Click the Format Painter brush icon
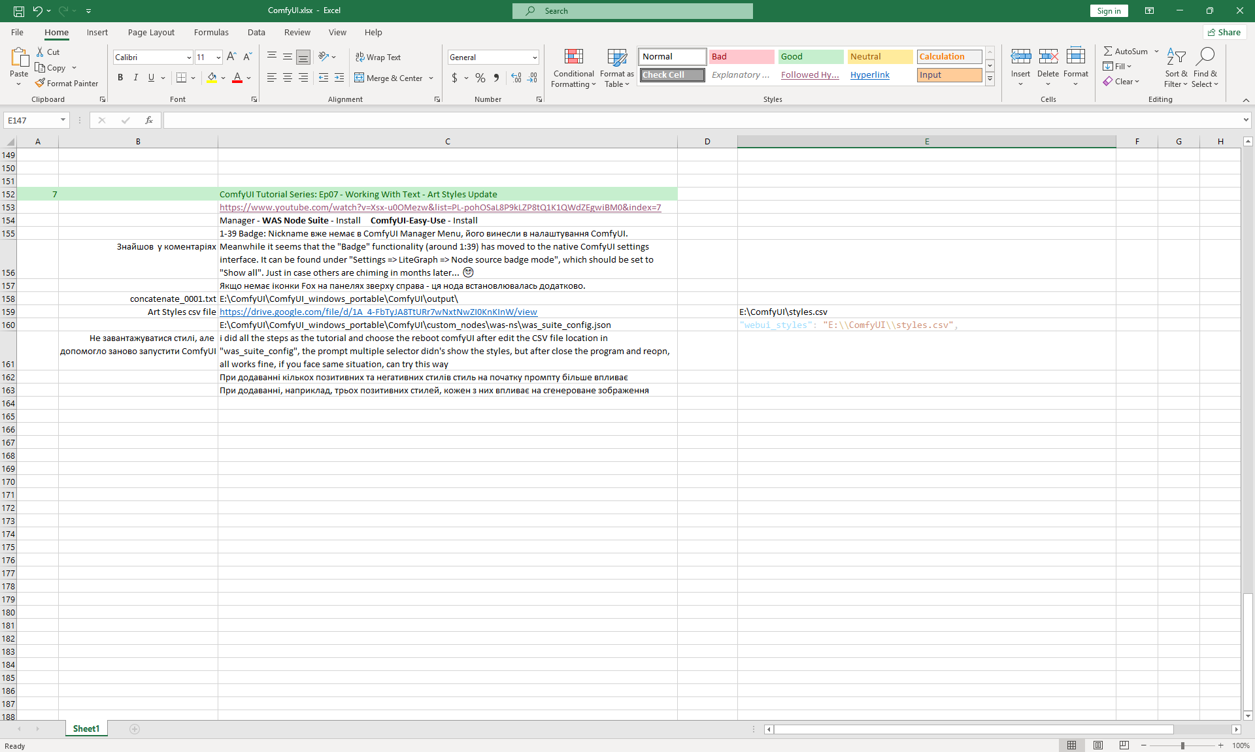Image resolution: width=1255 pixels, height=752 pixels. pos(40,83)
